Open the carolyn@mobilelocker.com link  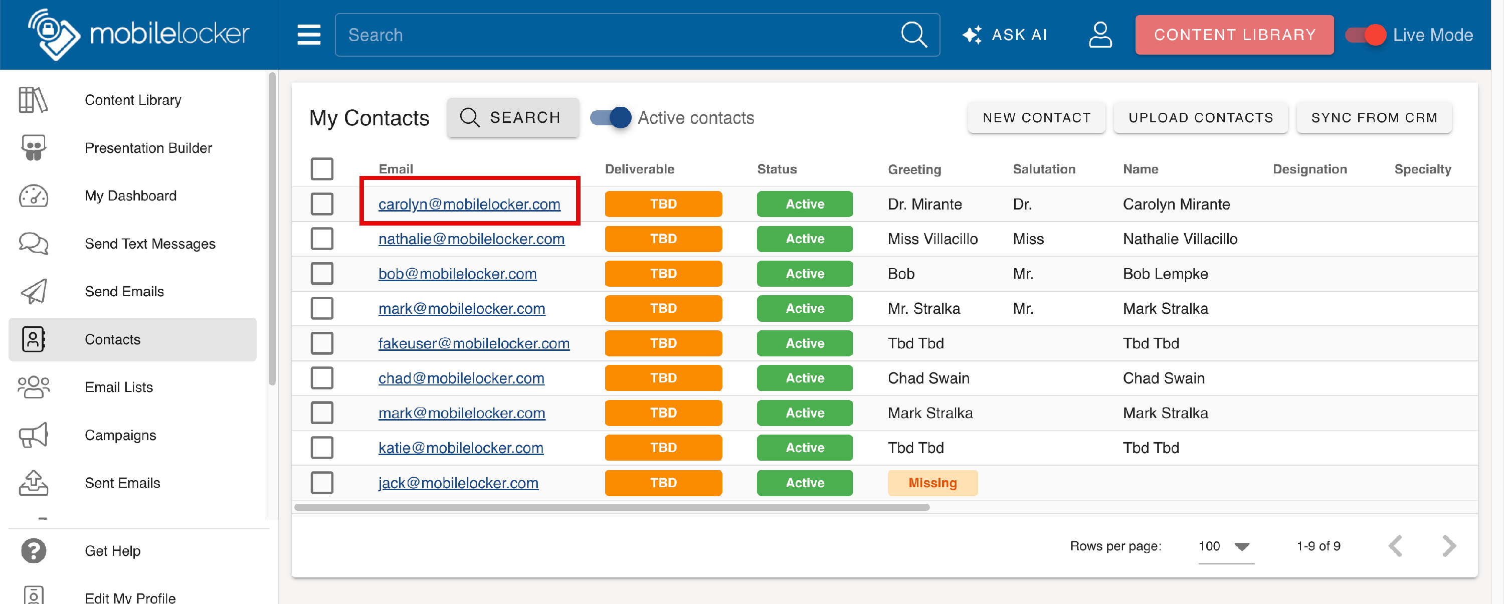pos(469,204)
